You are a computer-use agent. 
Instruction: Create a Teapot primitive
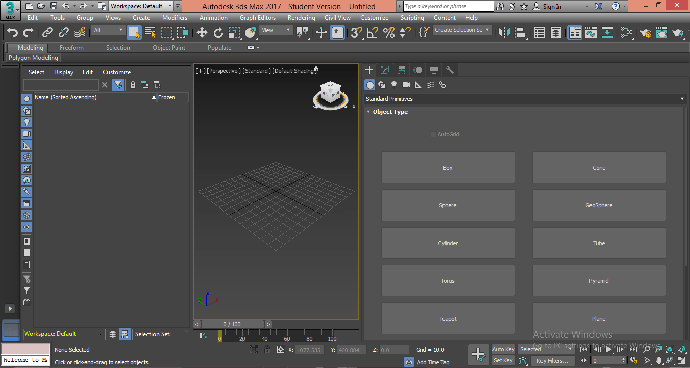click(448, 319)
